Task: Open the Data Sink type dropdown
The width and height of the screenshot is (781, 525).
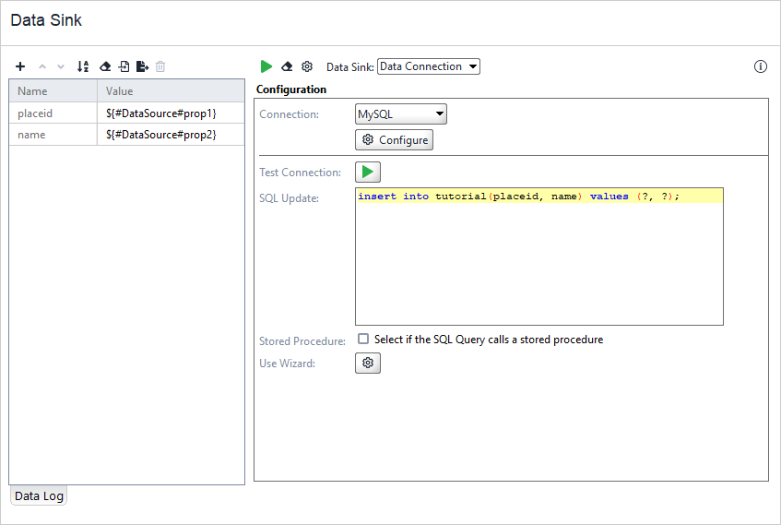Action: tap(429, 66)
